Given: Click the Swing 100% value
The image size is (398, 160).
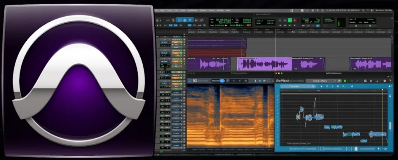Looking at the screenshot, I should pyautogui.click(x=374, y=22).
